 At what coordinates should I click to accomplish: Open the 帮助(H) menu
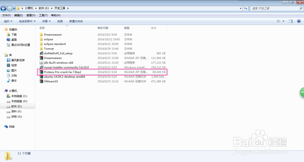[x=56, y=15]
